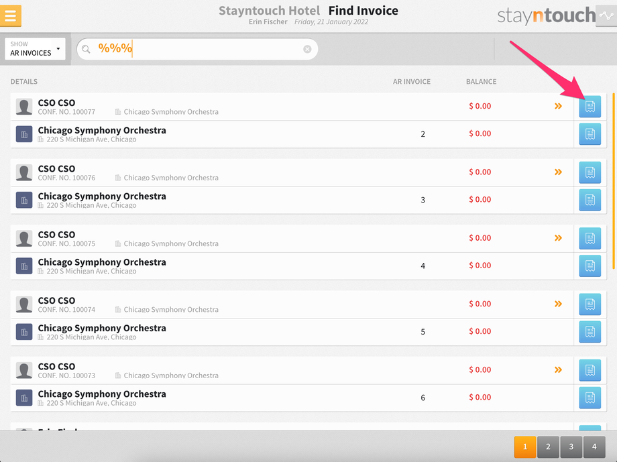Open invoice icon for AR invoice 5
Screen dimensions: 617x462
click(x=590, y=332)
